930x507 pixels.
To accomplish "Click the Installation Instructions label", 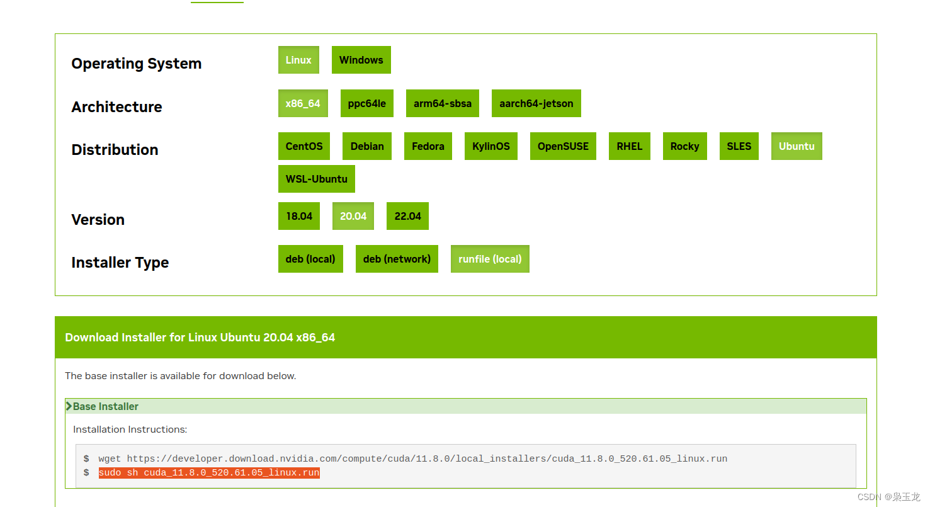I will pos(130,430).
